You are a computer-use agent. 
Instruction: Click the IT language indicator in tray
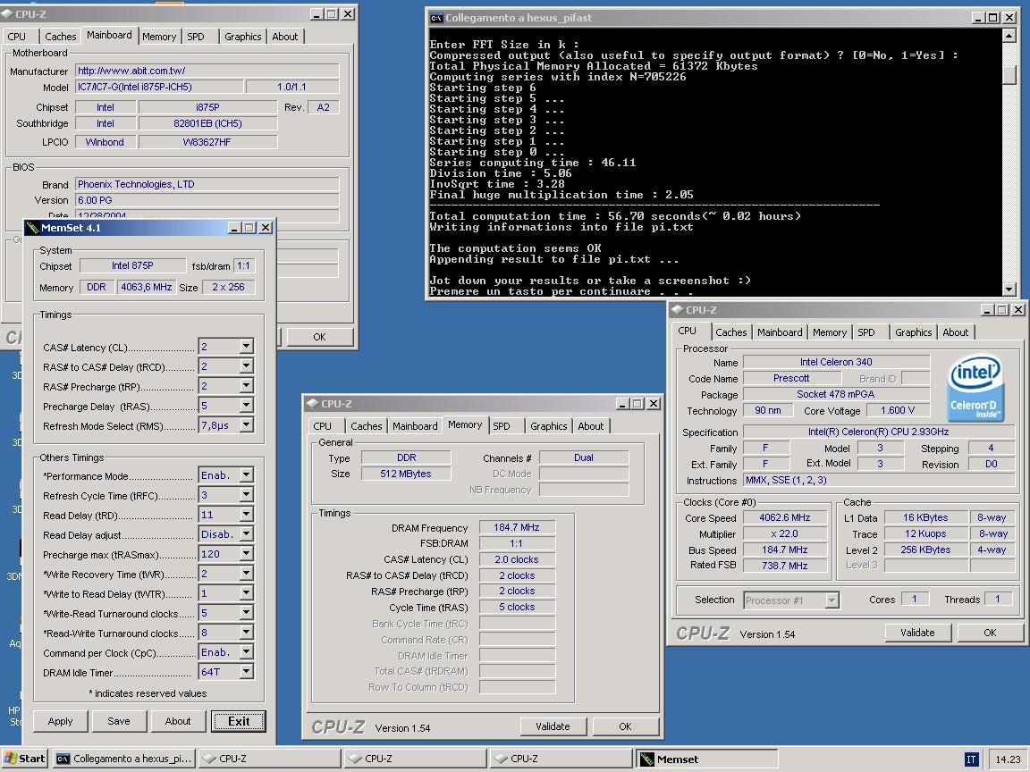point(971,759)
